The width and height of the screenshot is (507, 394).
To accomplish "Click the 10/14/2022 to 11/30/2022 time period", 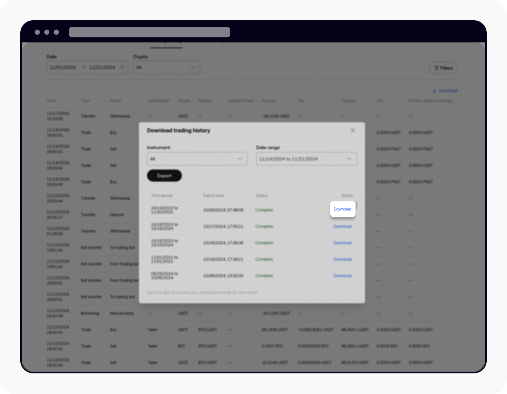I will 164,210.
